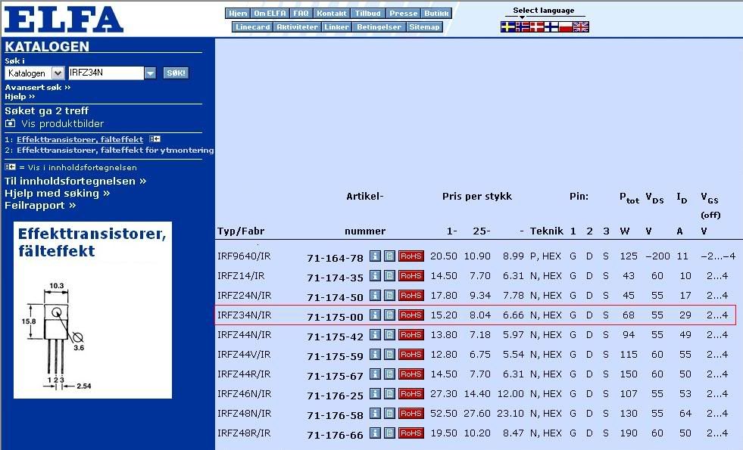Viewport: 743px width, 450px height.
Task: Open info icon on IRFZ44R/IR row
Action: point(375,374)
